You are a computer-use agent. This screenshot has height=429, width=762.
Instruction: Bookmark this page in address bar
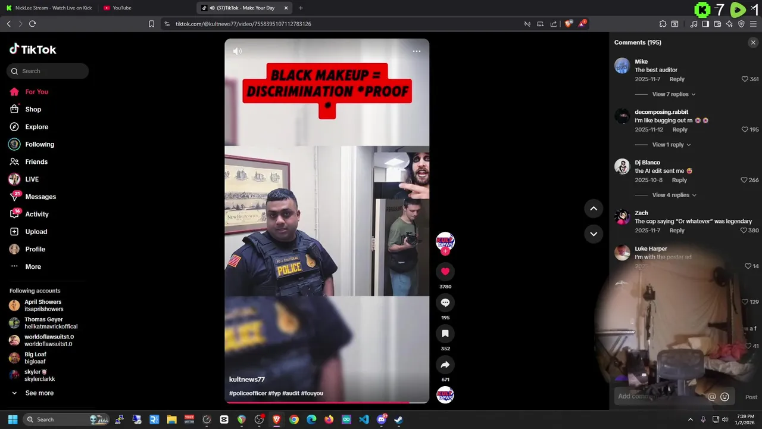(x=151, y=24)
